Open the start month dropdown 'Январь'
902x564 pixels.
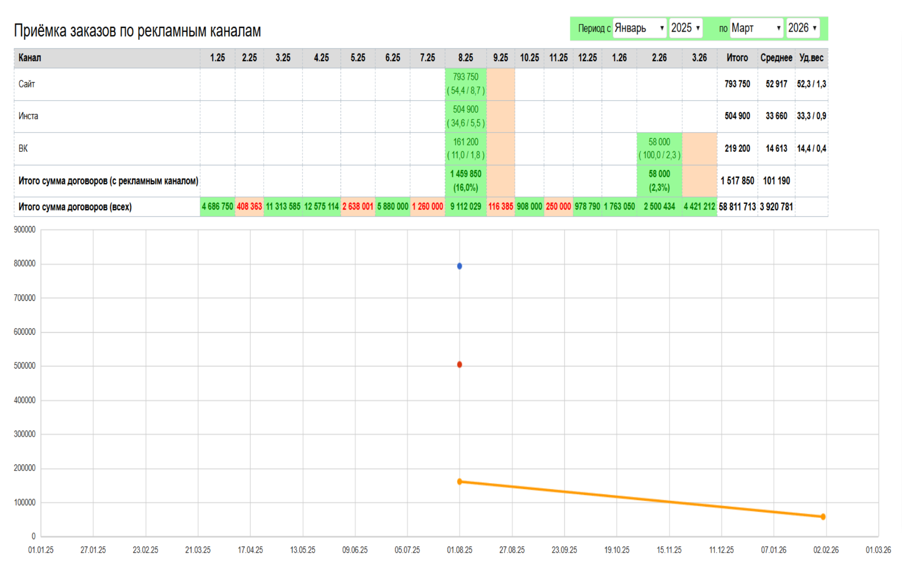[639, 28]
